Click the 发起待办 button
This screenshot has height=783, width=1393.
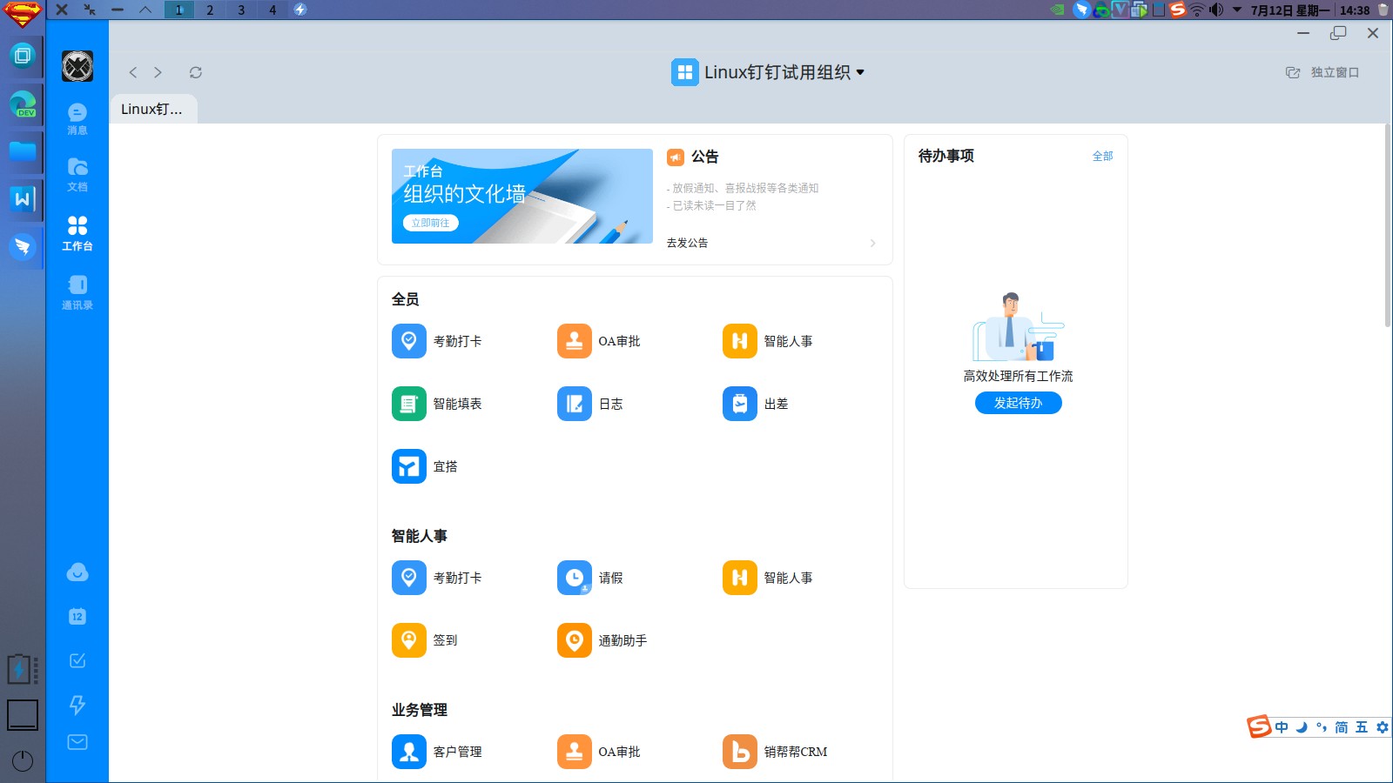(x=1018, y=403)
